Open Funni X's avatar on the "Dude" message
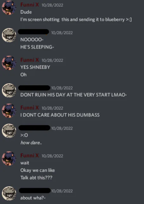 9,8
